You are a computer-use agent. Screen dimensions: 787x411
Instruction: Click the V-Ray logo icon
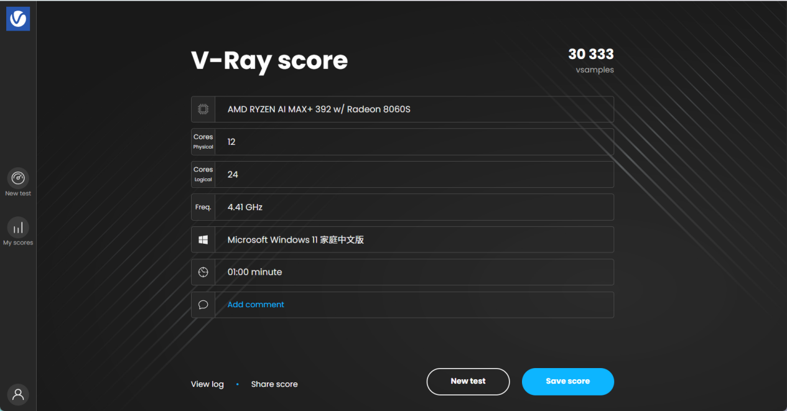point(18,19)
